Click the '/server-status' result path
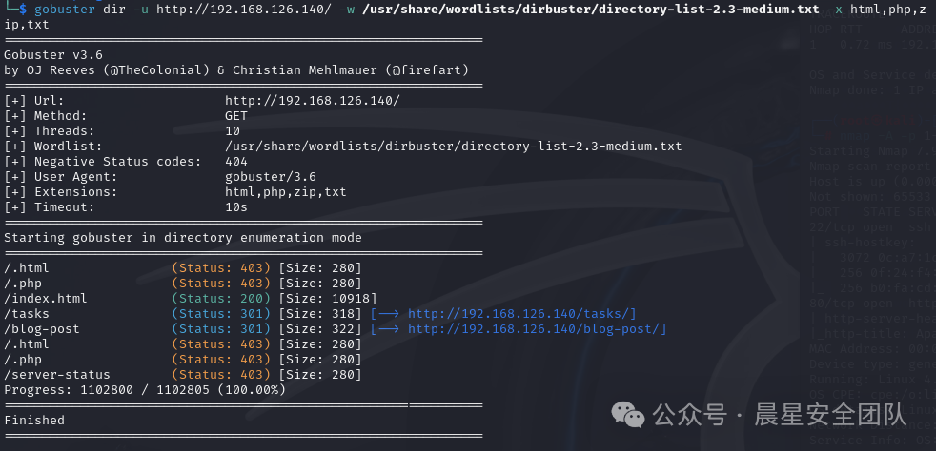This screenshot has width=936, height=451. coord(56,375)
